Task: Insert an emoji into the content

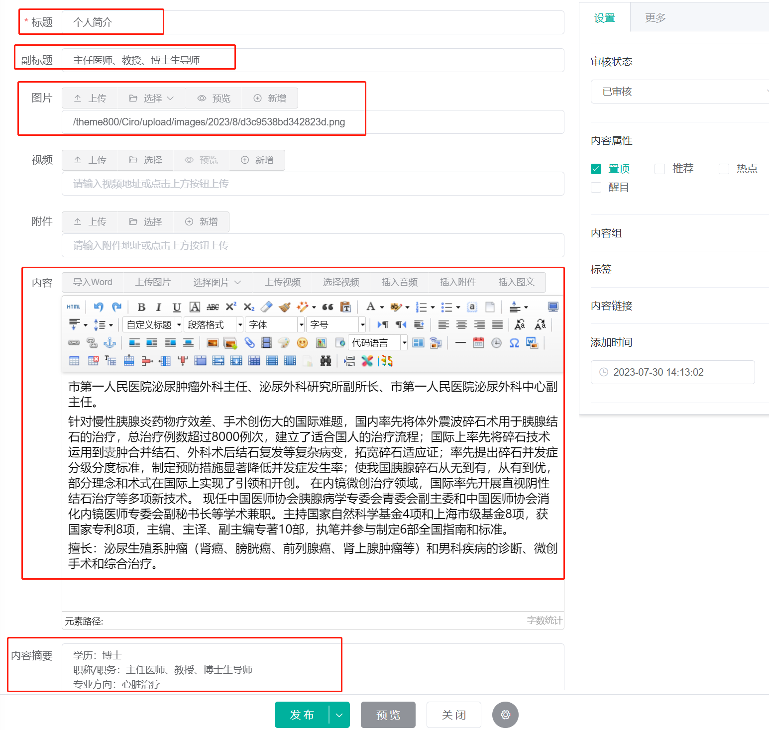Action: point(303,343)
